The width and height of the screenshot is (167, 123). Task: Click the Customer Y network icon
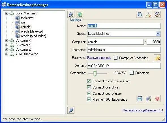(x=12, y=45)
